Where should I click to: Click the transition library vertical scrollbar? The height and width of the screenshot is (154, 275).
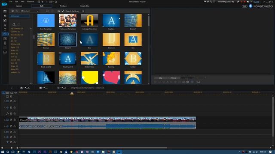pos(149,21)
